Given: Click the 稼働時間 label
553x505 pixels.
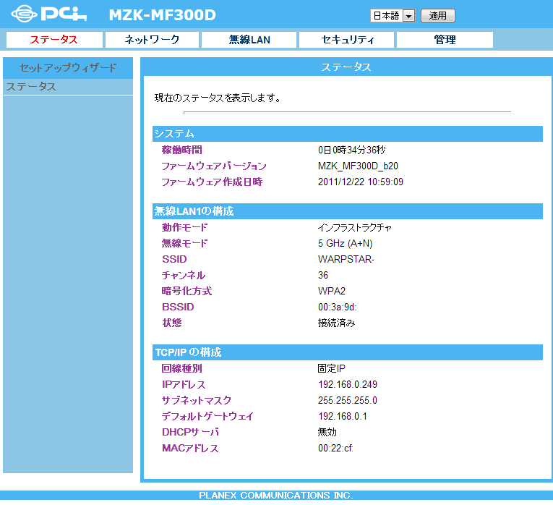Looking at the screenshot, I should click(x=181, y=150).
